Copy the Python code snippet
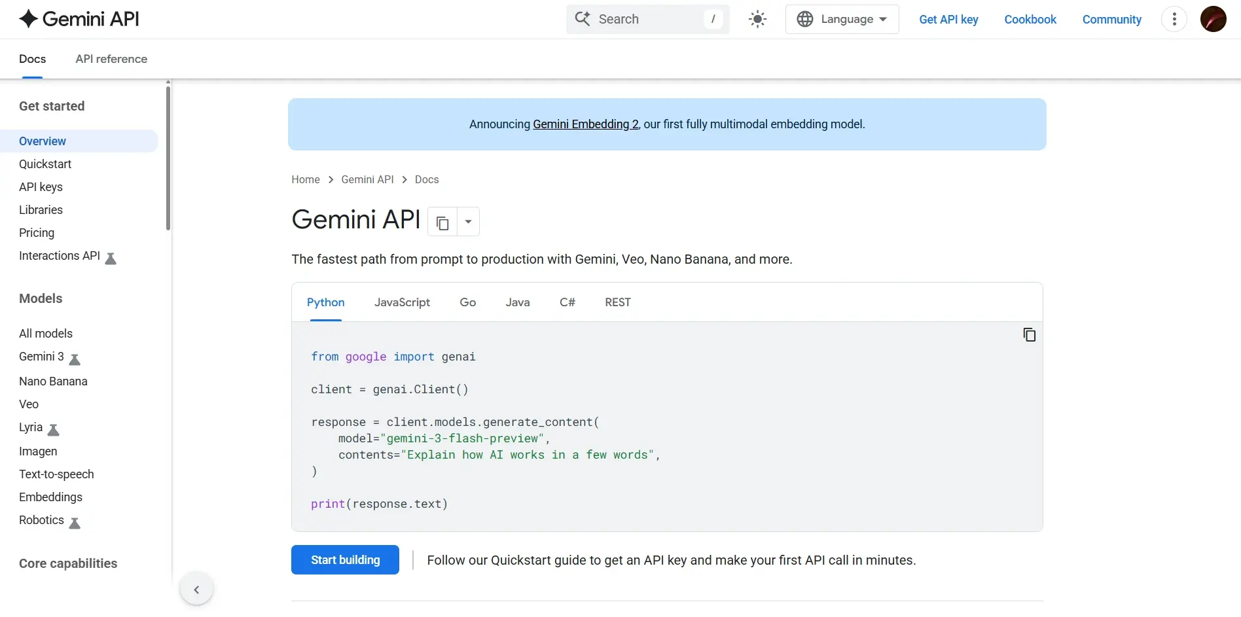Viewport: 1241px width, 617px height. (1029, 334)
